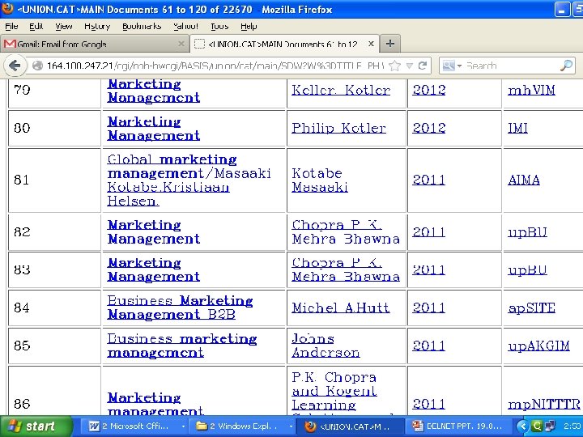Click row number 81 cell
The height and width of the screenshot is (437, 583).
54,180
